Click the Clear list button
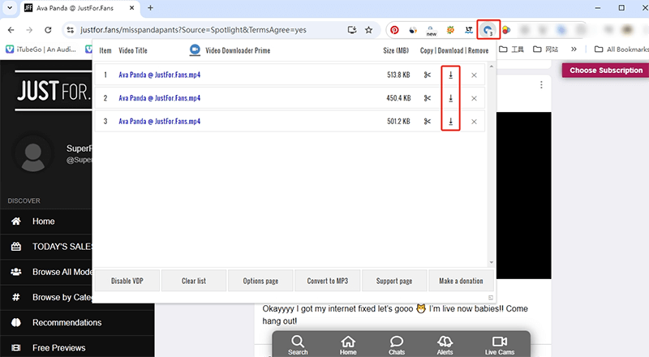This screenshot has height=357, width=649. pos(194,281)
